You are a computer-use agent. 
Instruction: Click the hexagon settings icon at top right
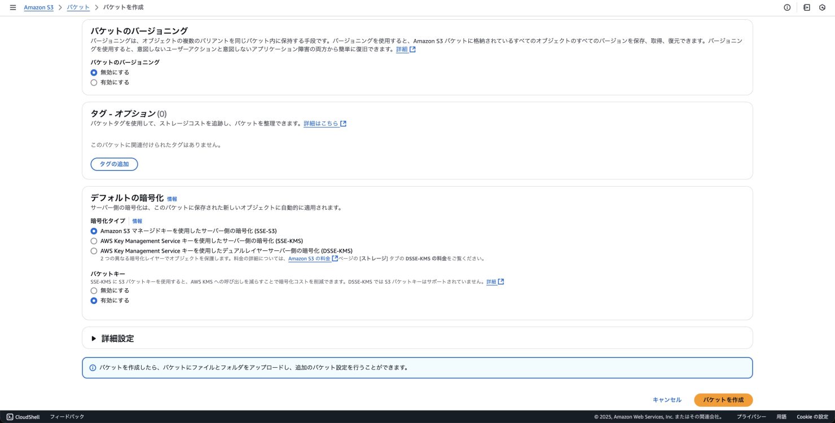click(x=822, y=7)
